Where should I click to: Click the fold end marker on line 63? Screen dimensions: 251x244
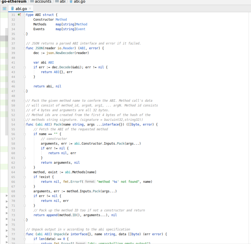[x=25, y=167]
